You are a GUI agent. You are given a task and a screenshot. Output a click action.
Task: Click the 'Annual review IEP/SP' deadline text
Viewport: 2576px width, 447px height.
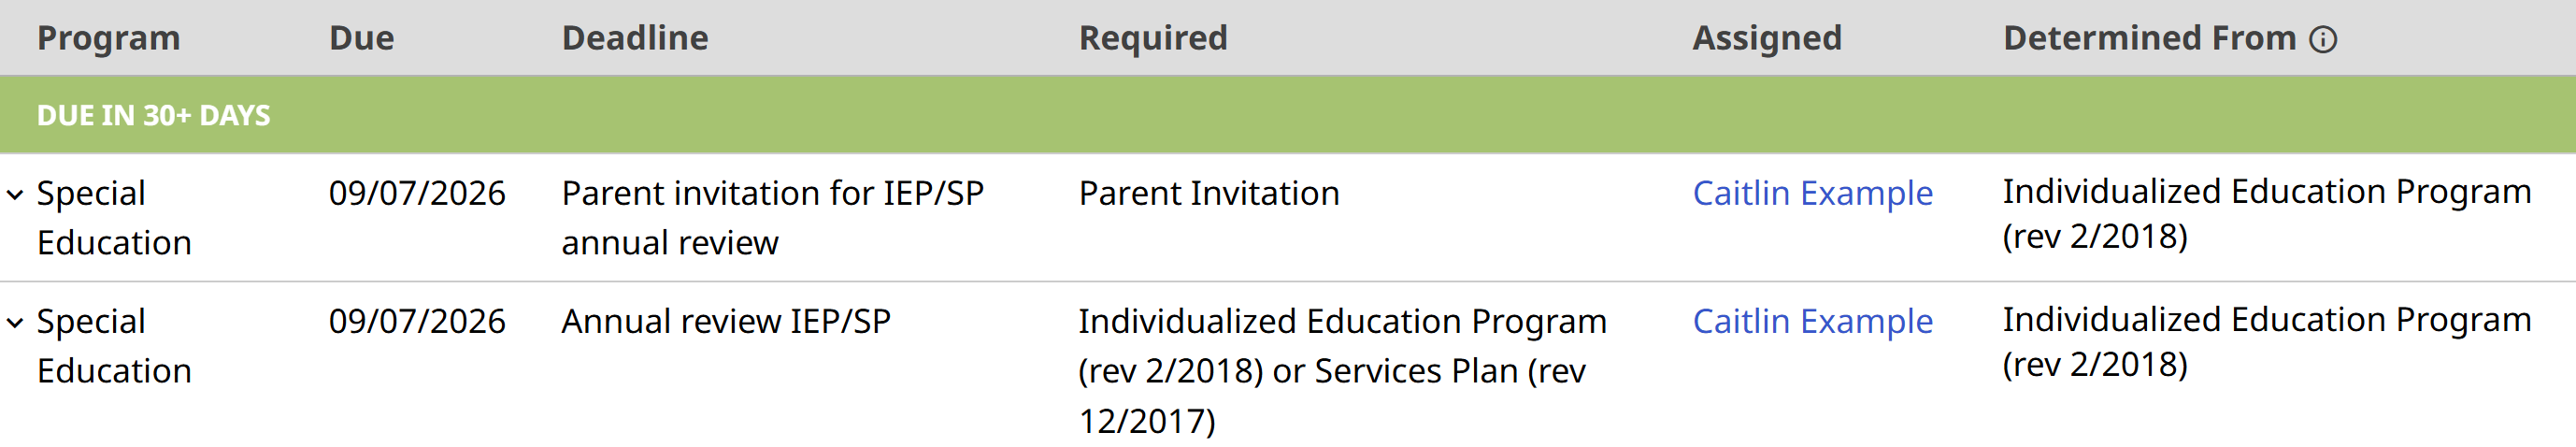coord(725,321)
